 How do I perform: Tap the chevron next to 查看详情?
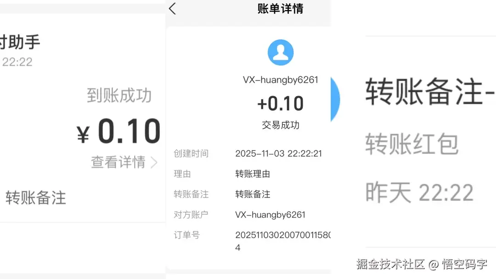[x=154, y=162]
